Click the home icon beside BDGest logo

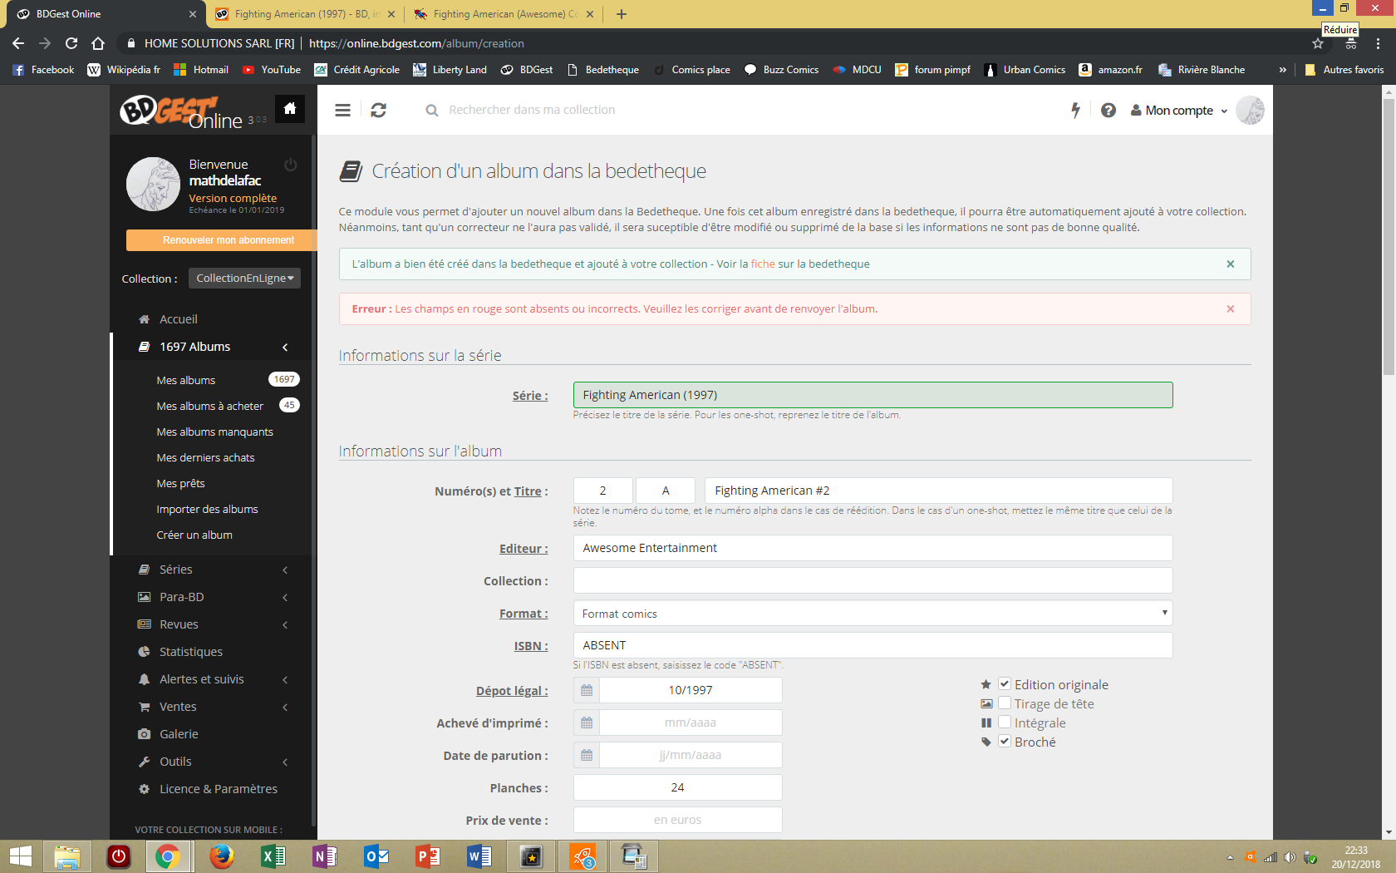tap(290, 109)
